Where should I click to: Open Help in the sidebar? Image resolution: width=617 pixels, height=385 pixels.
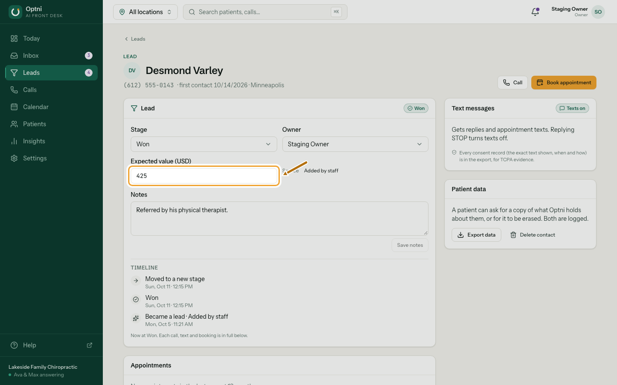(51, 345)
